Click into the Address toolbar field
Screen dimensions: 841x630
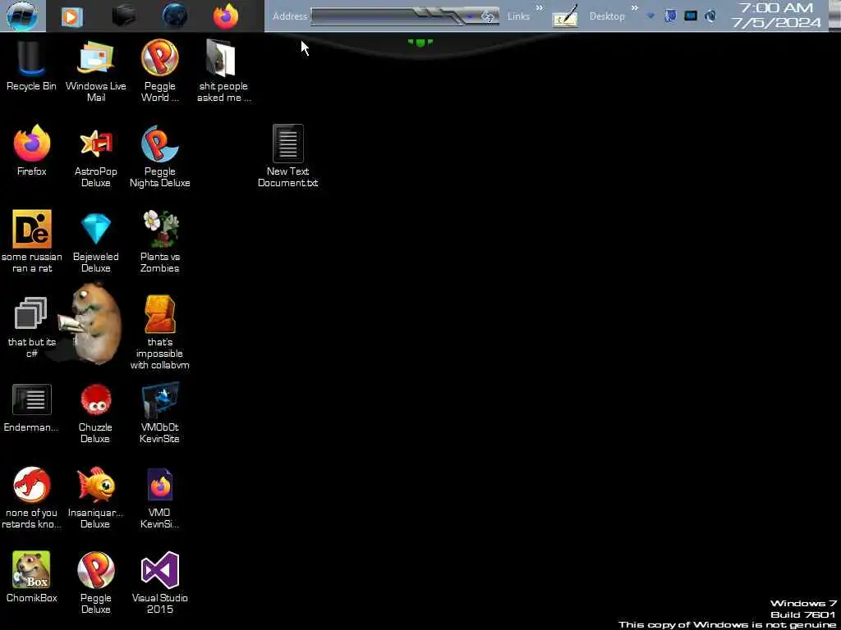pyautogui.click(x=388, y=16)
